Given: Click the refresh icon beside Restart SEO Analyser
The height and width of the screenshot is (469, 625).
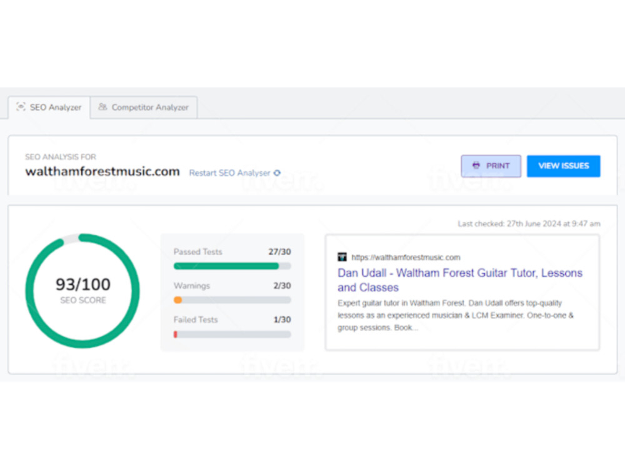Looking at the screenshot, I should 277,173.
